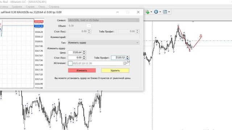232x130 pixels.
Task: Click the 3318.01 price scale value
Action: [39, 42]
